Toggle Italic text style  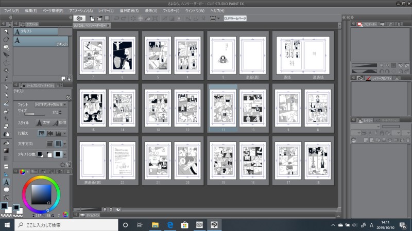(x=60, y=122)
